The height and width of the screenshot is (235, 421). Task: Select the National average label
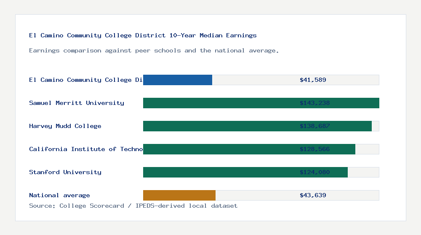point(59,196)
